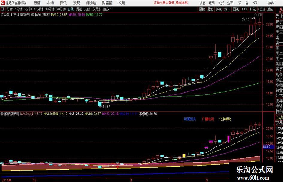Click the MA60: 15.77 main chart value

point(94,15)
